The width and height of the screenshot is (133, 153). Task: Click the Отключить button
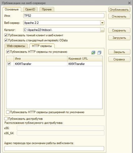point(119,16)
